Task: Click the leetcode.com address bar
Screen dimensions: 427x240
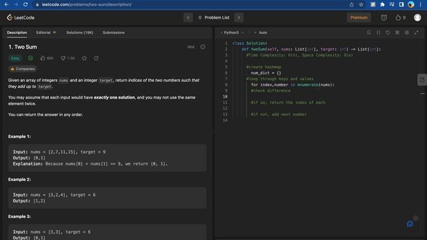Action: pyautogui.click(x=191, y=5)
